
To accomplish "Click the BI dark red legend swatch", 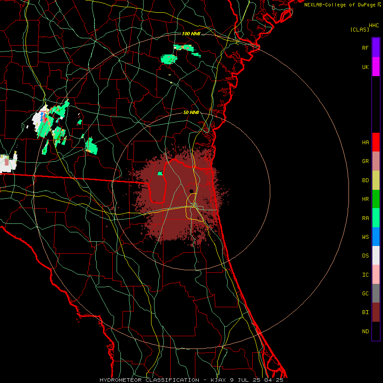I will 376,312.
